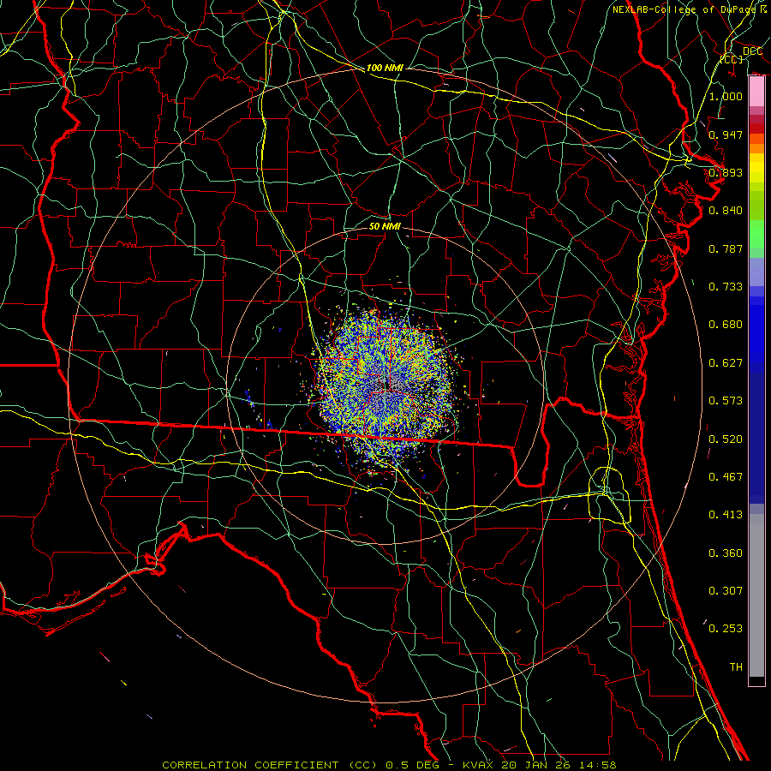771x771 pixels.
Task: Select the 0.253 value on the color scale
Action: (726, 629)
